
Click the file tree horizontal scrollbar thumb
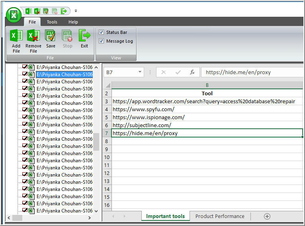pyautogui.click(x=17, y=218)
